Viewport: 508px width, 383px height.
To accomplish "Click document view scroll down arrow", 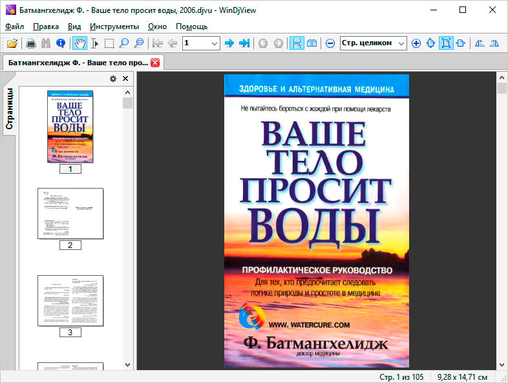I will (502, 365).
